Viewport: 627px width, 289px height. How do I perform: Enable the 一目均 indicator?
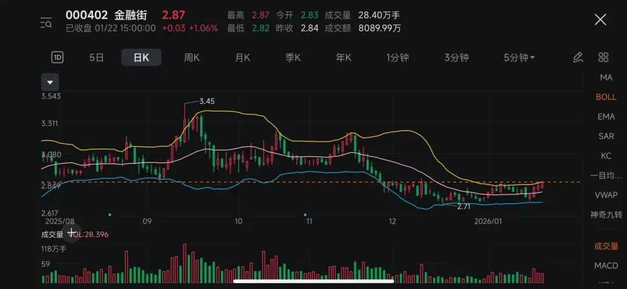click(606, 175)
